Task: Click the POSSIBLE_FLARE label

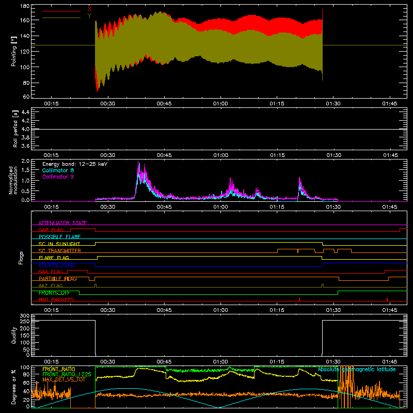Action: (59, 237)
